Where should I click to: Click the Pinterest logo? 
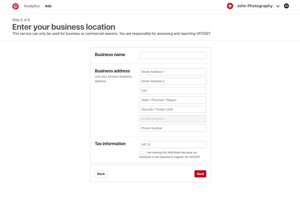point(15,6)
